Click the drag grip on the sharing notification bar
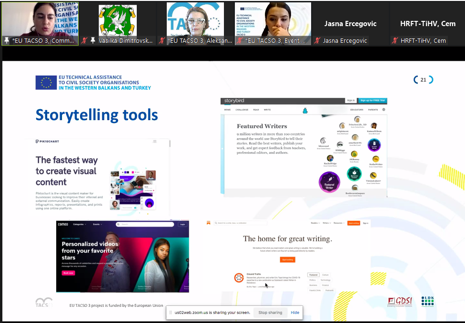 [171, 313]
